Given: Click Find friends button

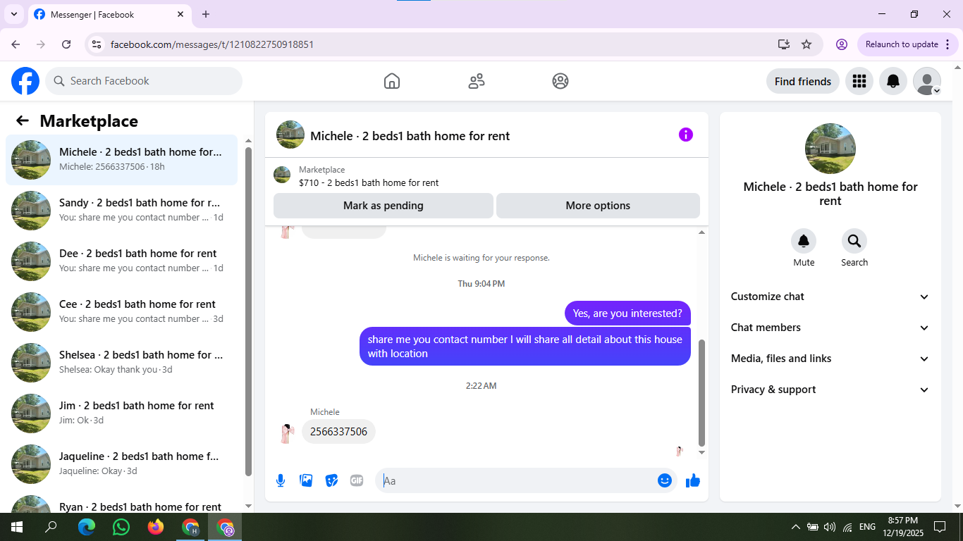Looking at the screenshot, I should 803,81.
